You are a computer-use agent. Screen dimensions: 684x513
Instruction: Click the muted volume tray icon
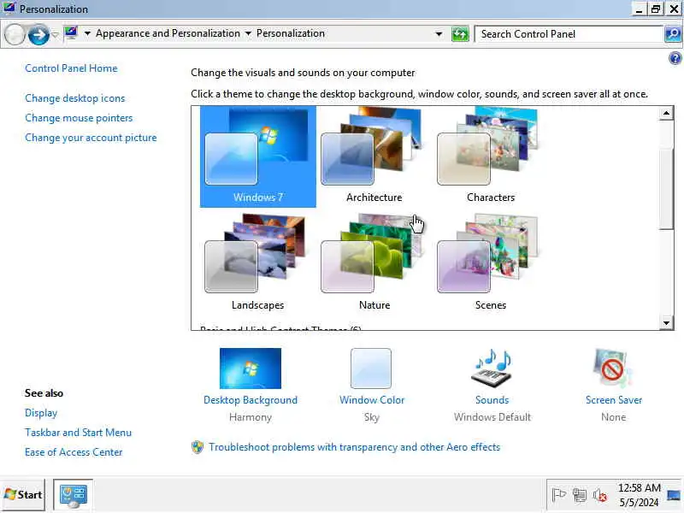pos(600,495)
